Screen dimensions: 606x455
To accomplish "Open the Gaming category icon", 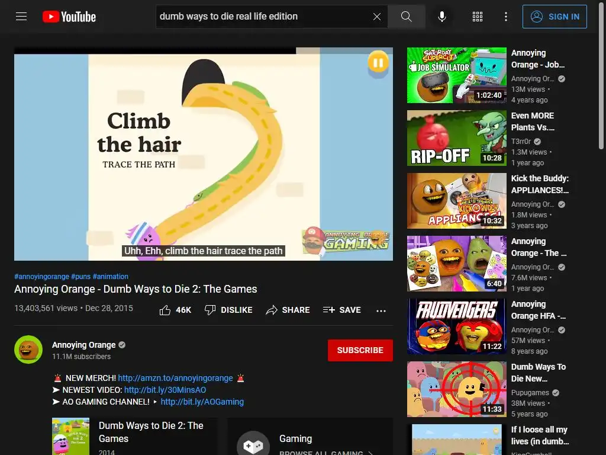I will click(x=253, y=444).
